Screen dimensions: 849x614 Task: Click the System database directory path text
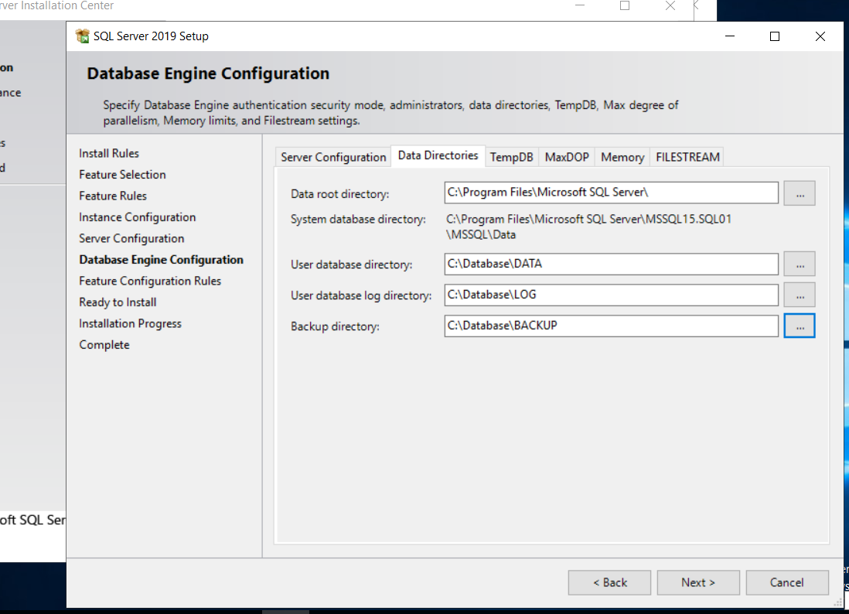(x=588, y=227)
